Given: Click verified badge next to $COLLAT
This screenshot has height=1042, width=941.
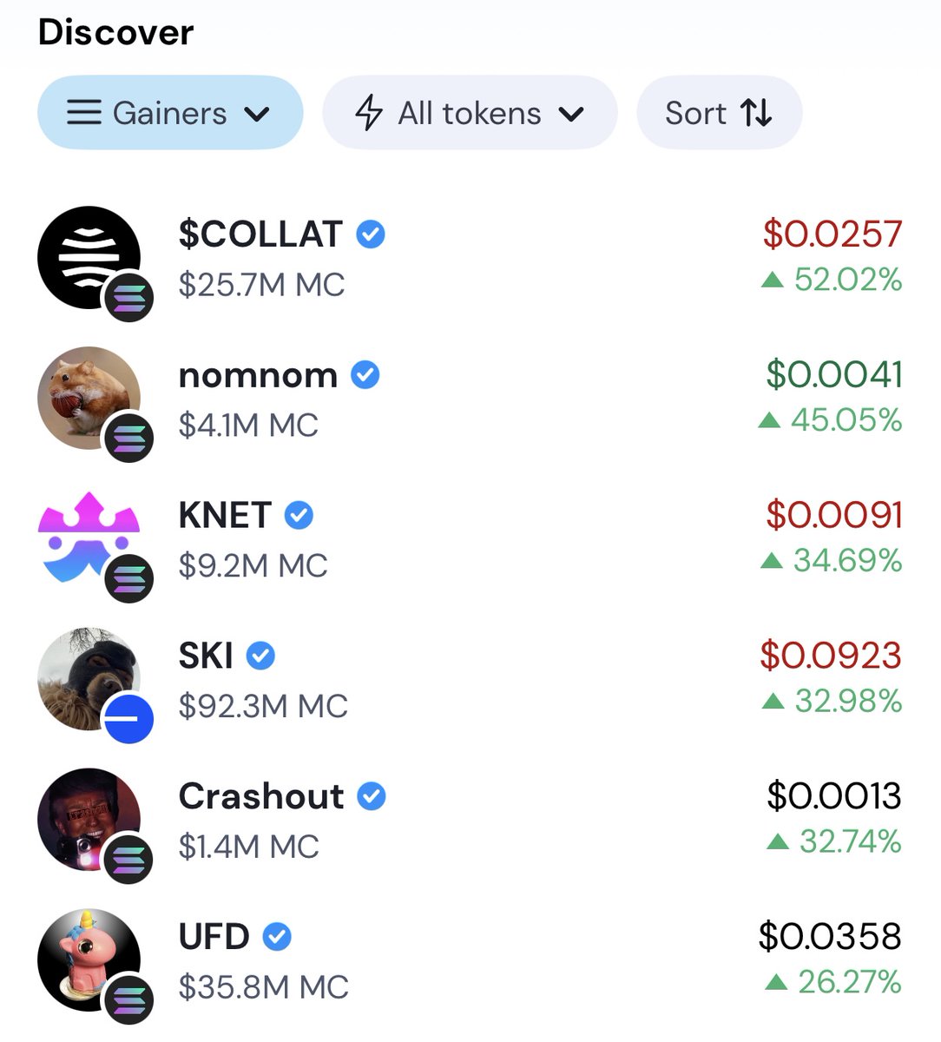Looking at the screenshot, I should tap(371, 234).
